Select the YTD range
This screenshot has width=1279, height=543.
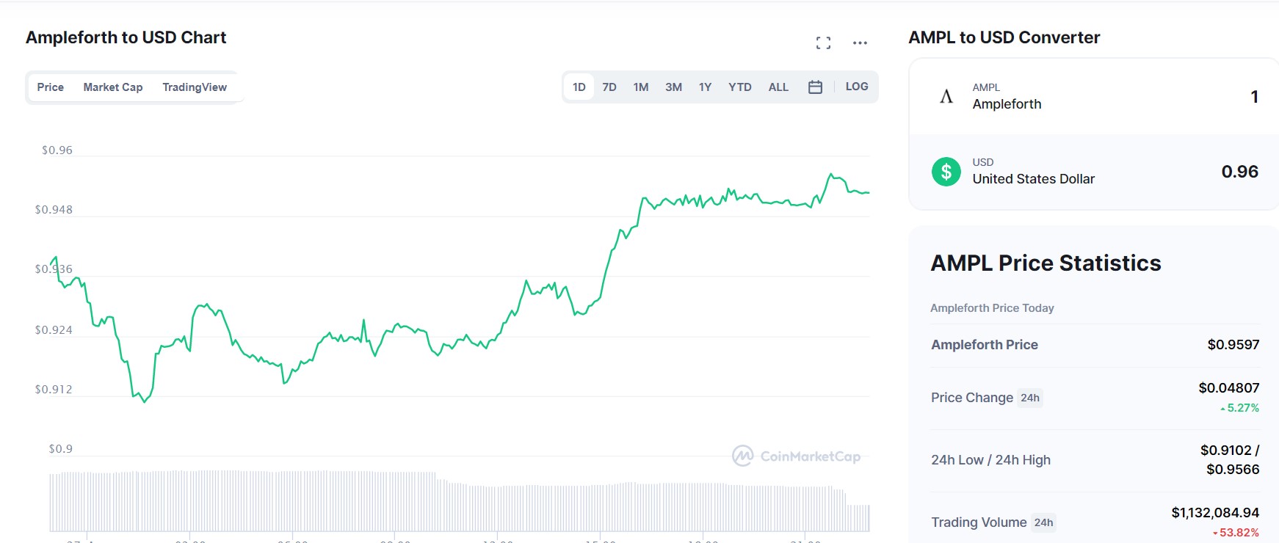click(740, 87)
